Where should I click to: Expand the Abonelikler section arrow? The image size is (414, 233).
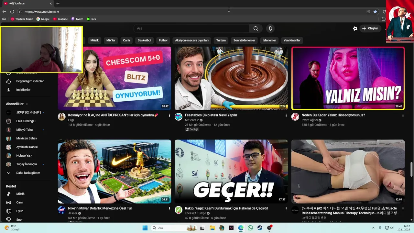pyautogui.click(x=27, y=104)
